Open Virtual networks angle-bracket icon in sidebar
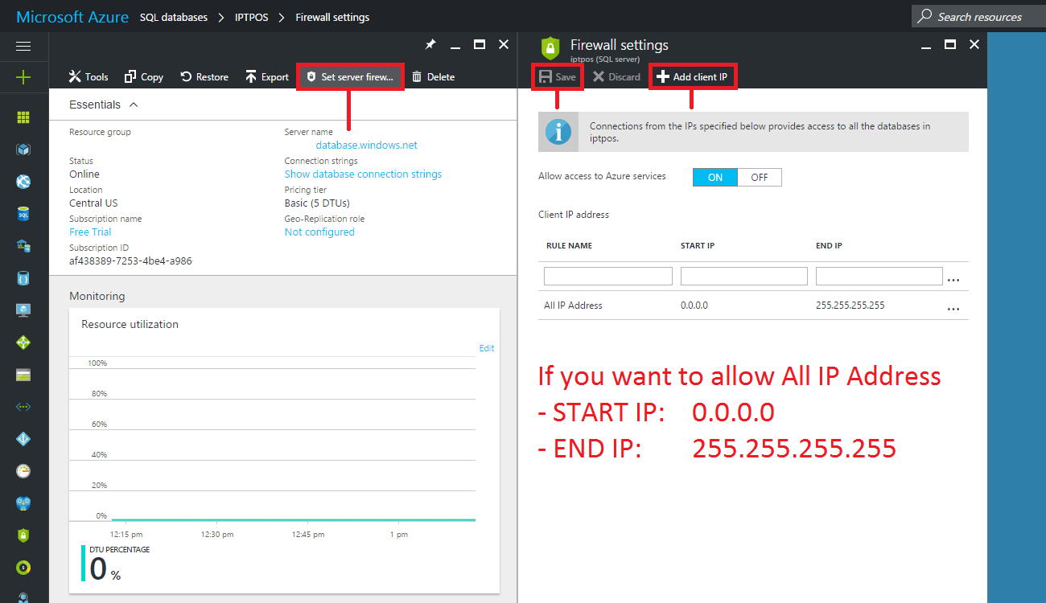 [23, 407]
